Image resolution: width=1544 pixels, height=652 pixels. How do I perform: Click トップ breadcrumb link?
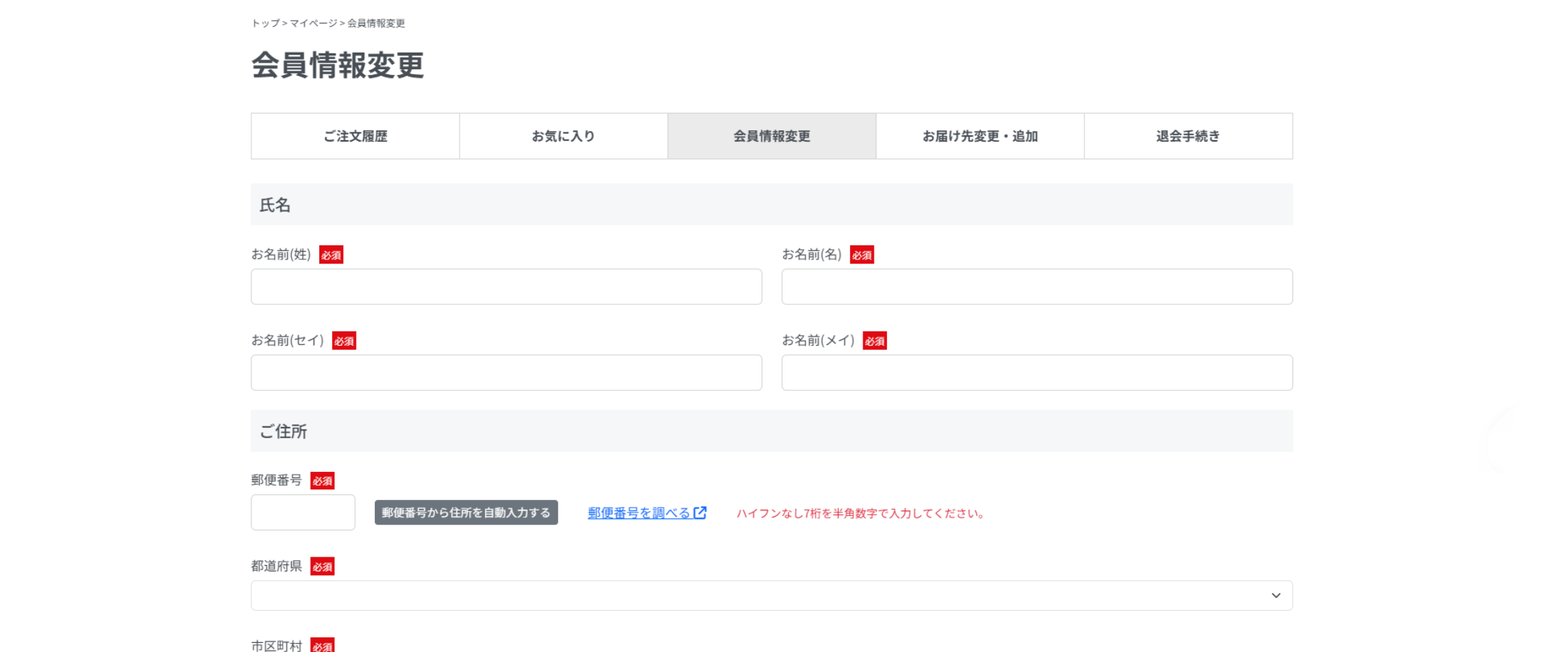pyautogui.click(x=265, y=23)
